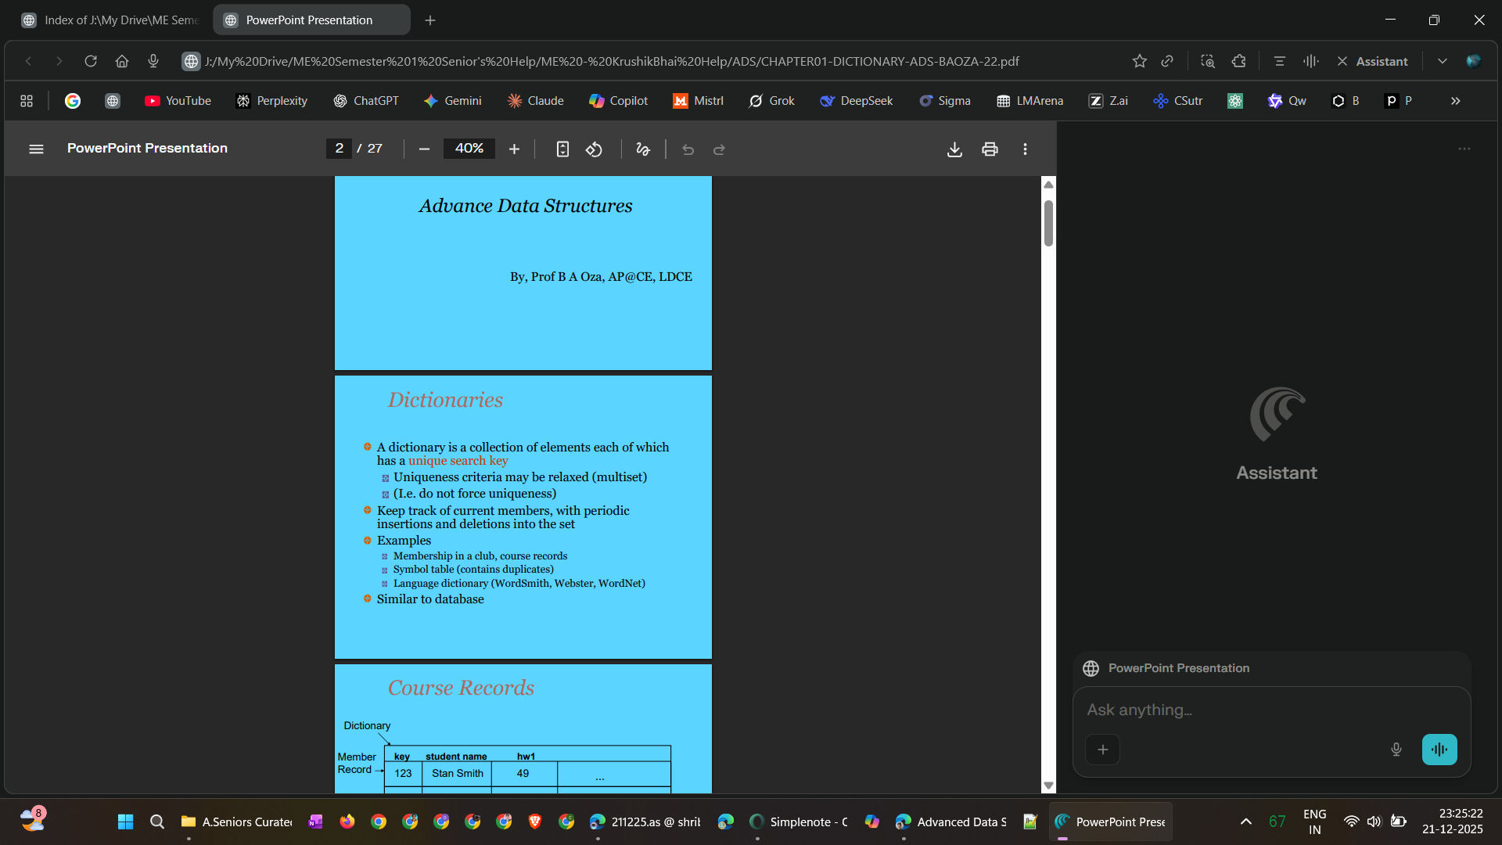Viewport: 1502px width, 845px height.
Task: Expand the dropdown chevron next to Assistant
Action: [x=1442, y=61]
